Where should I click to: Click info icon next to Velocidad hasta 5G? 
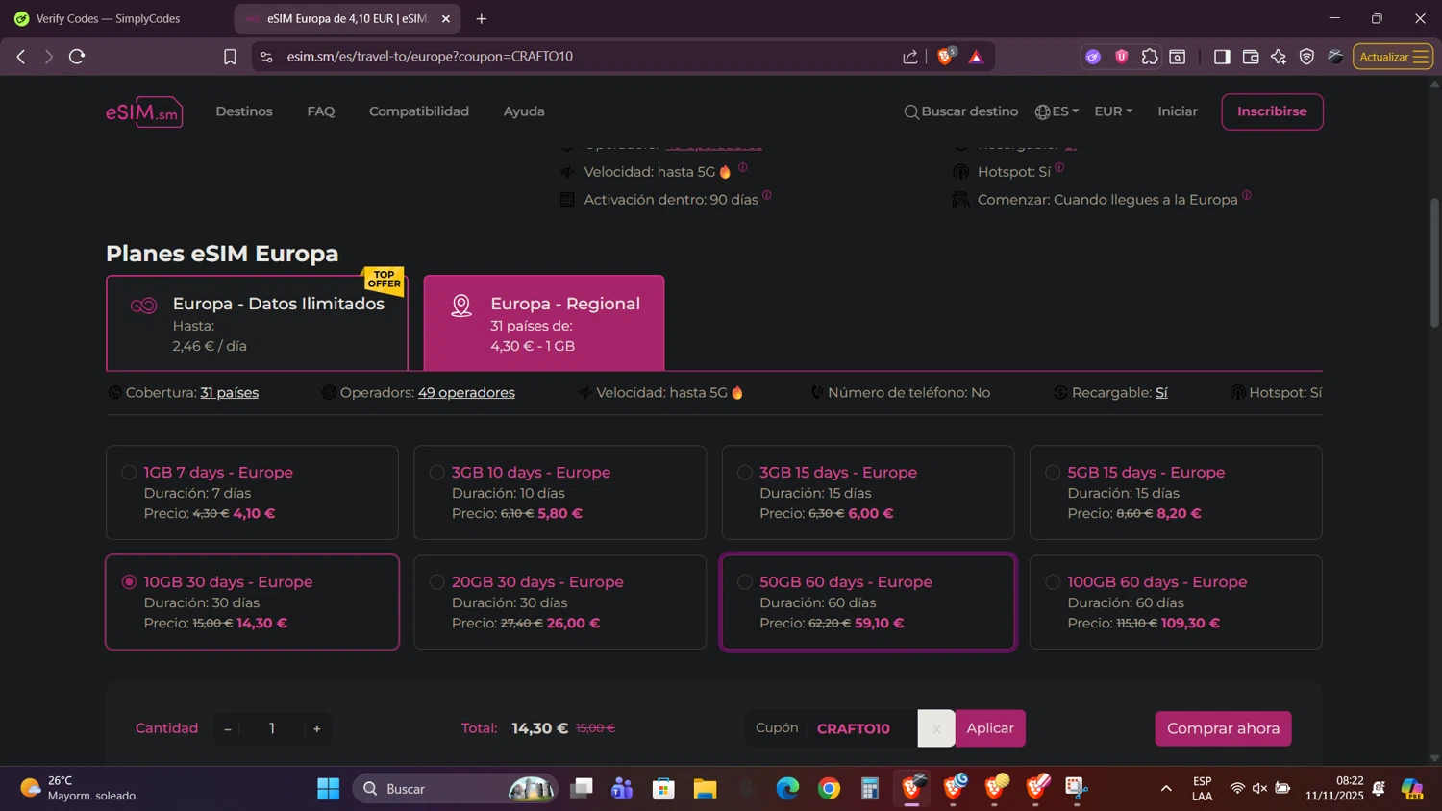point(743,167)
